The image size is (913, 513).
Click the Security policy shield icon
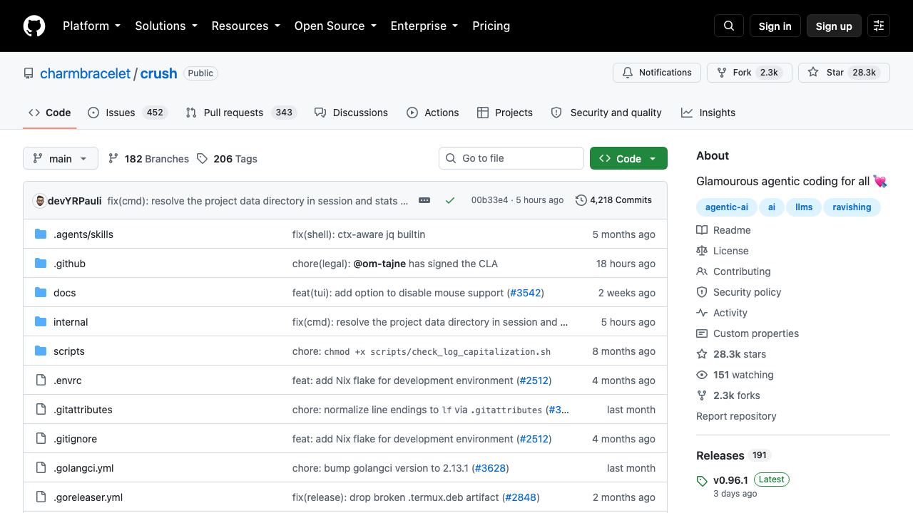coord(702,292)
